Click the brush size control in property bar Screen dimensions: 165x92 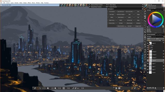click(50, 88)
